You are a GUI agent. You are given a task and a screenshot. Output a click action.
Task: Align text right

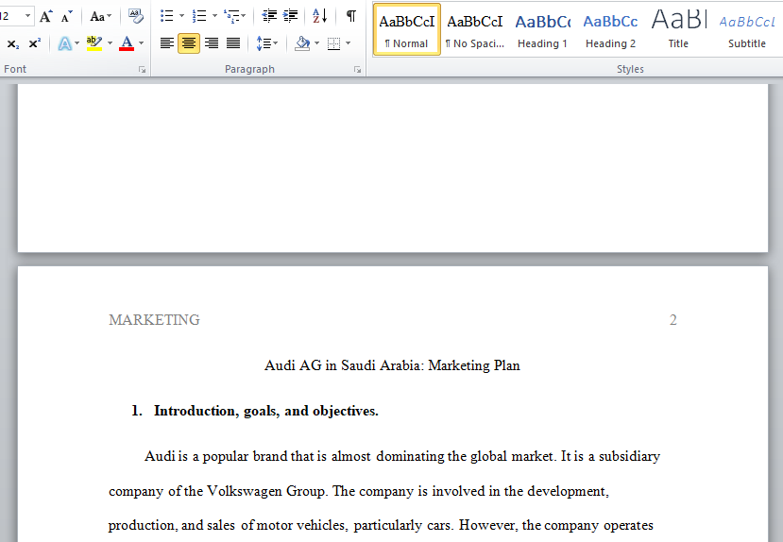point(212,43)
